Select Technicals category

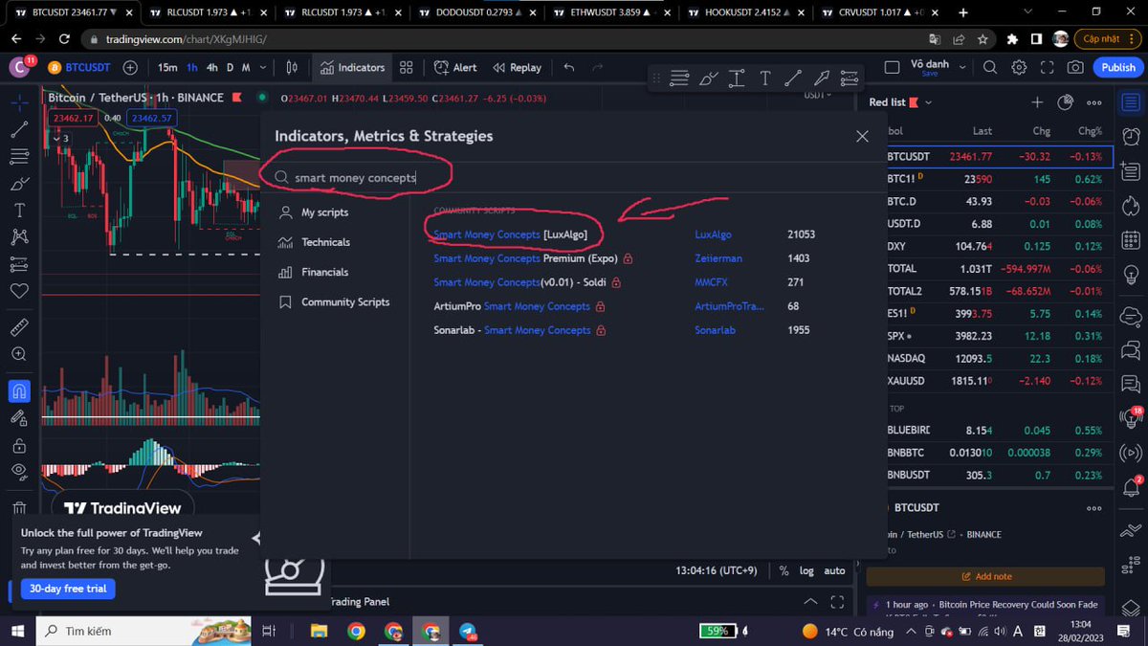point(325,242)
